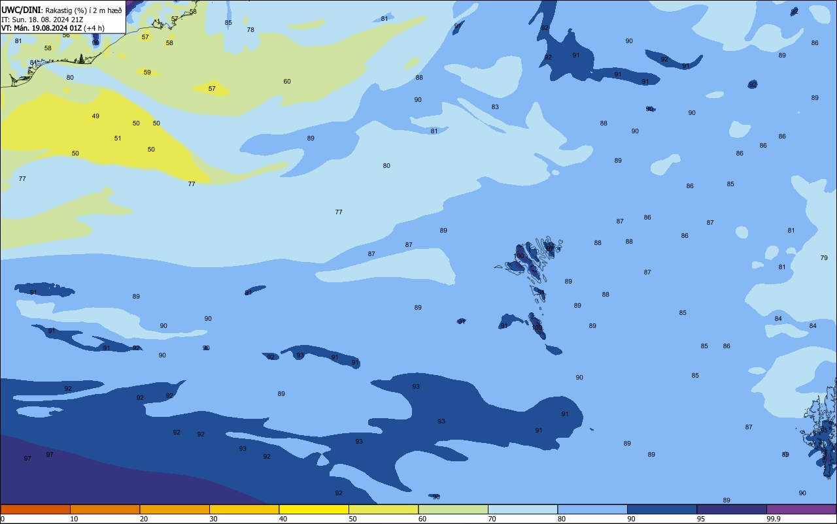Click the '40' legend tick label

tap(283, 519)
